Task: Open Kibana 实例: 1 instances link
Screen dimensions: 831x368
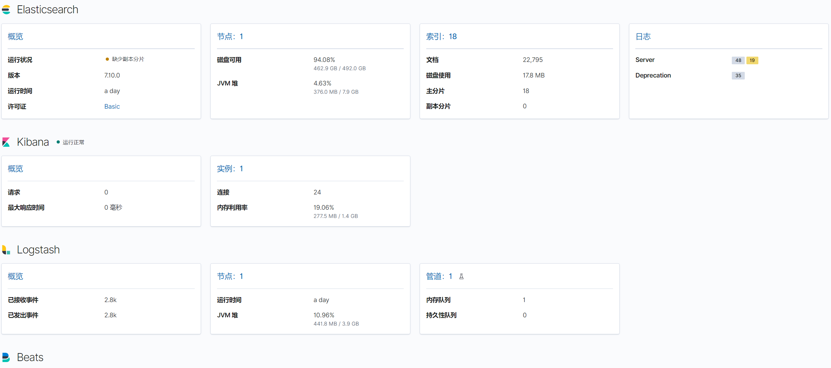Action: pyautogui.click(x=230, y=169)
